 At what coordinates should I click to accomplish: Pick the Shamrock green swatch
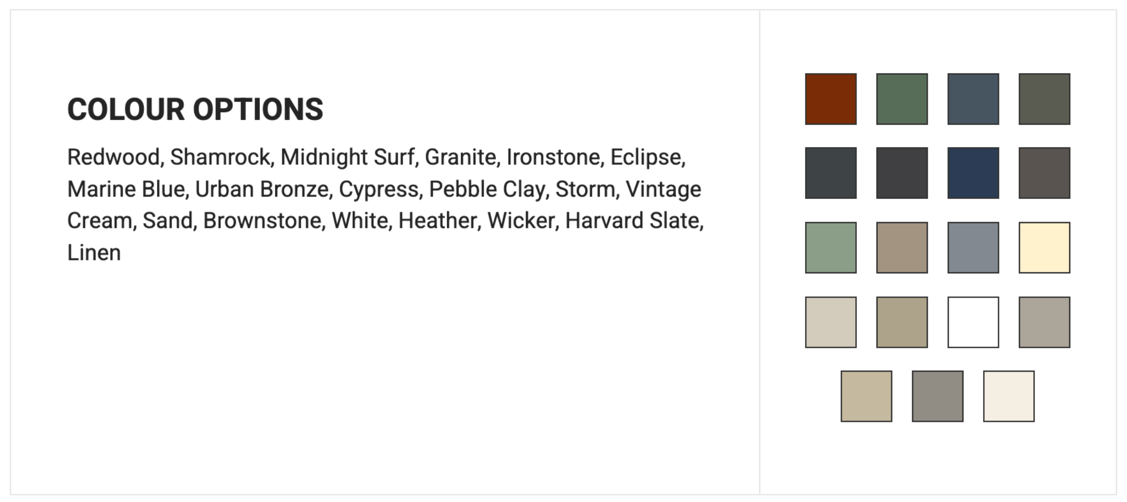click(902, 99)
